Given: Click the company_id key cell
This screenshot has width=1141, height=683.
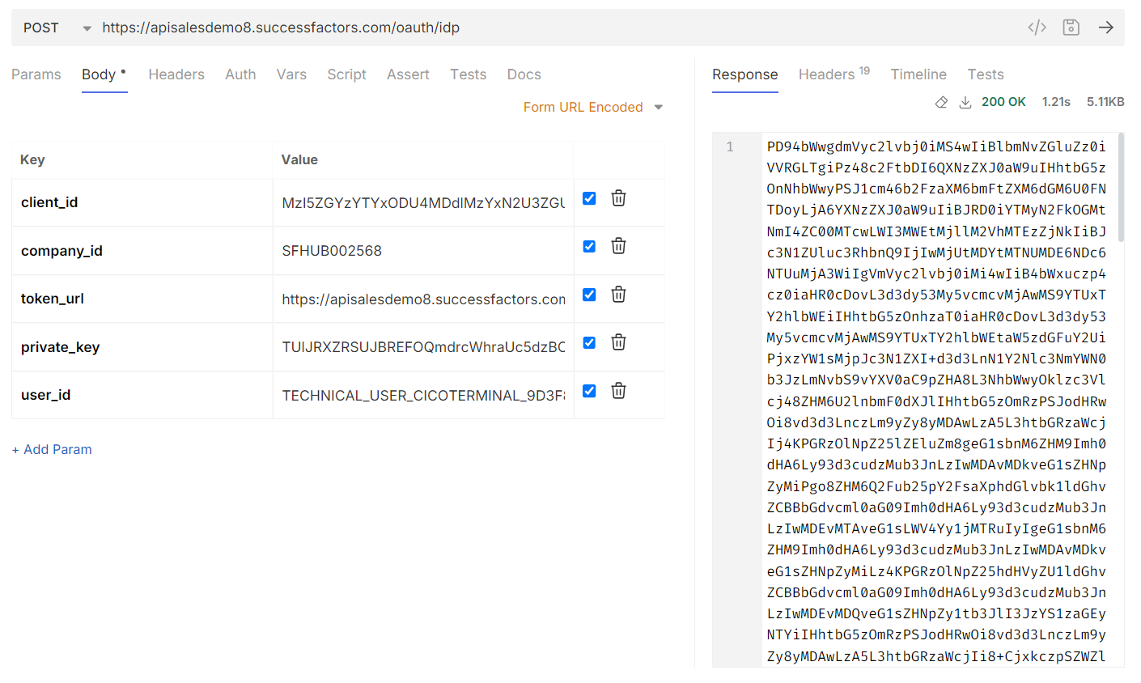Looking at the screenshot, I should pos(142,251).
